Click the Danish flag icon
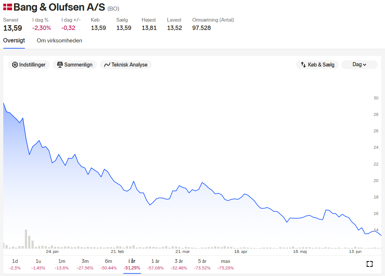The image size is (385, 276). 8,7
